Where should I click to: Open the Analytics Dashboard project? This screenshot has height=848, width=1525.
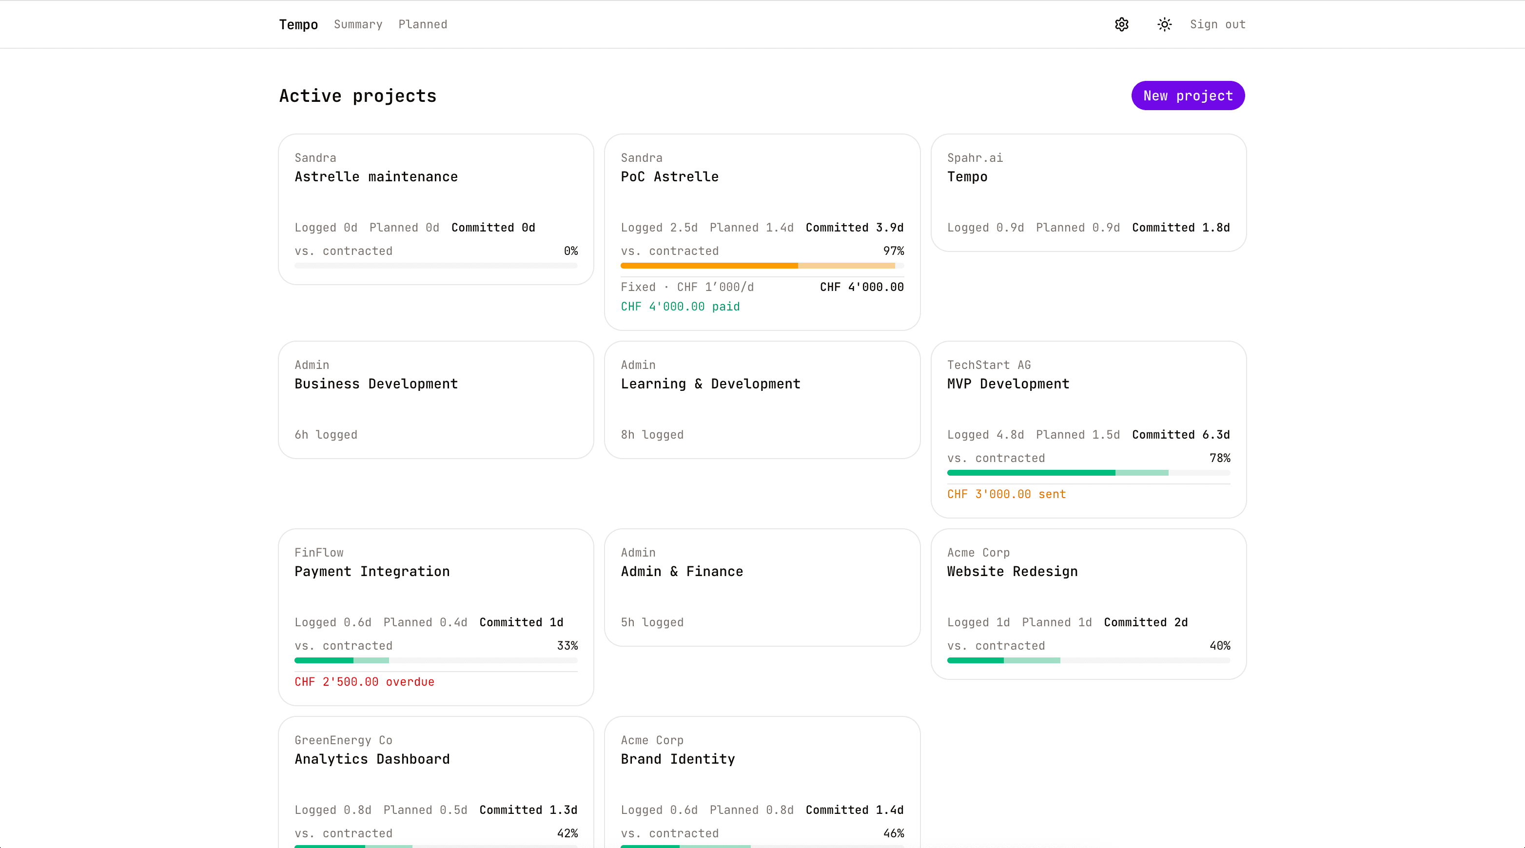[x=436, y=782]
